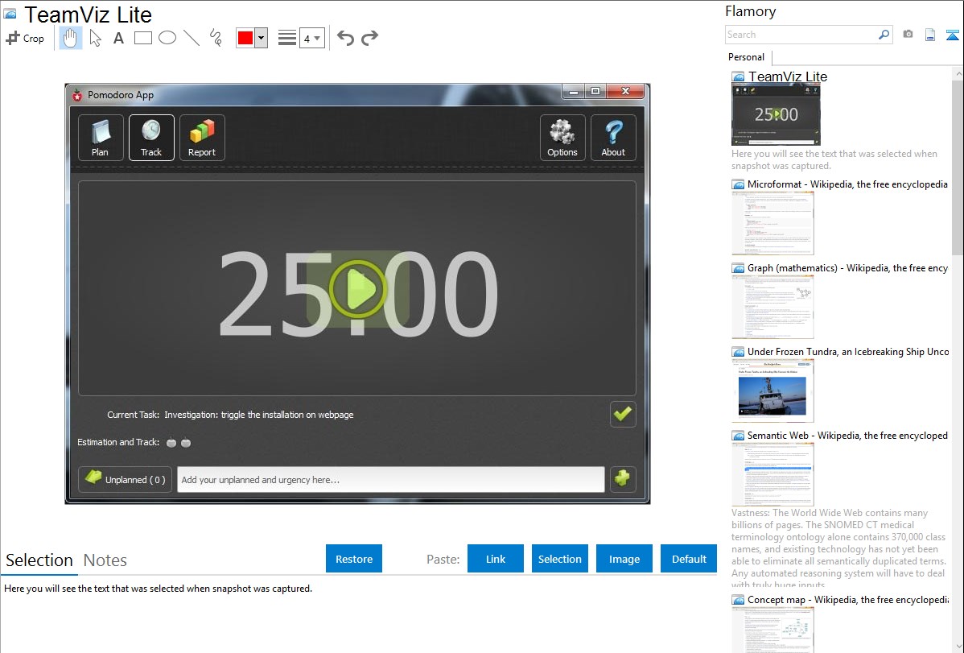This screenshot has width=964, height=653.
Task: Switch to the Notes tab
Action: coord(105,560)
